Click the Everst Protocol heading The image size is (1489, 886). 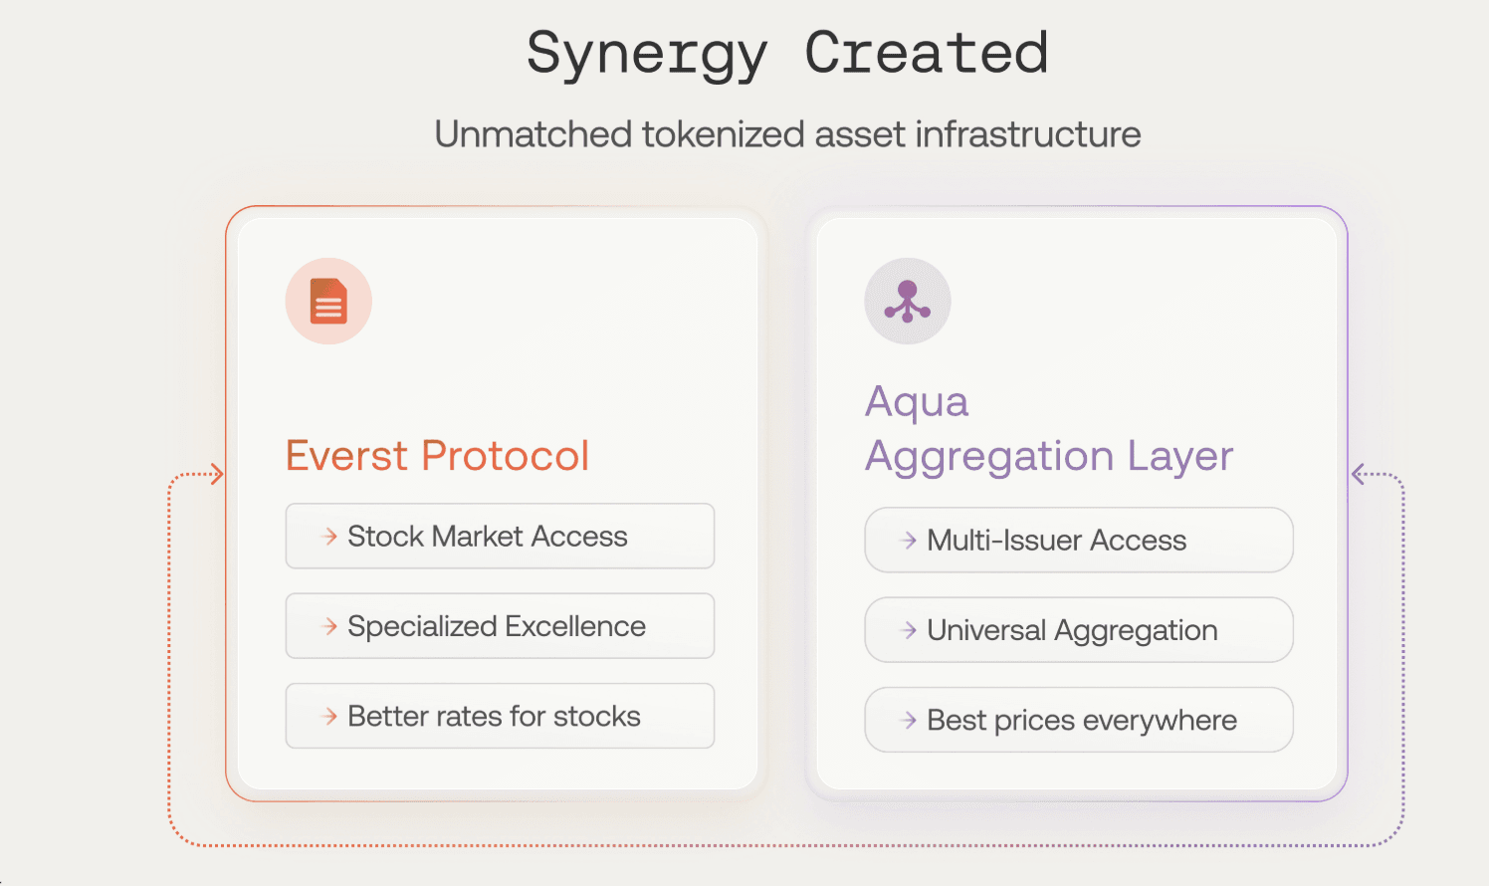click(x=437, y=456)
